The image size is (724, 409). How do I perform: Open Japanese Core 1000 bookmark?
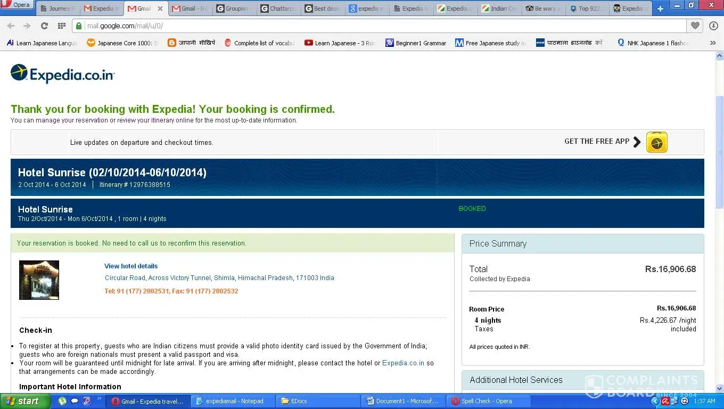pyautogui.click(x=122, y=43)
